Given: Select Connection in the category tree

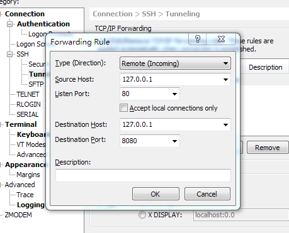Looking at the screenshot, I should [x=25, y=14].
